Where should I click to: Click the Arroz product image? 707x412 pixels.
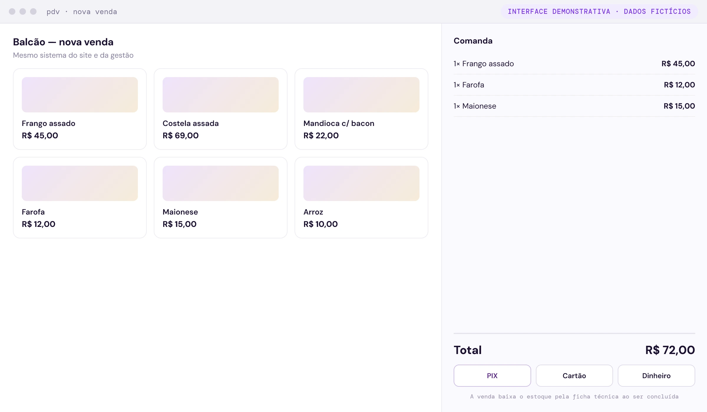pos(361,183)
